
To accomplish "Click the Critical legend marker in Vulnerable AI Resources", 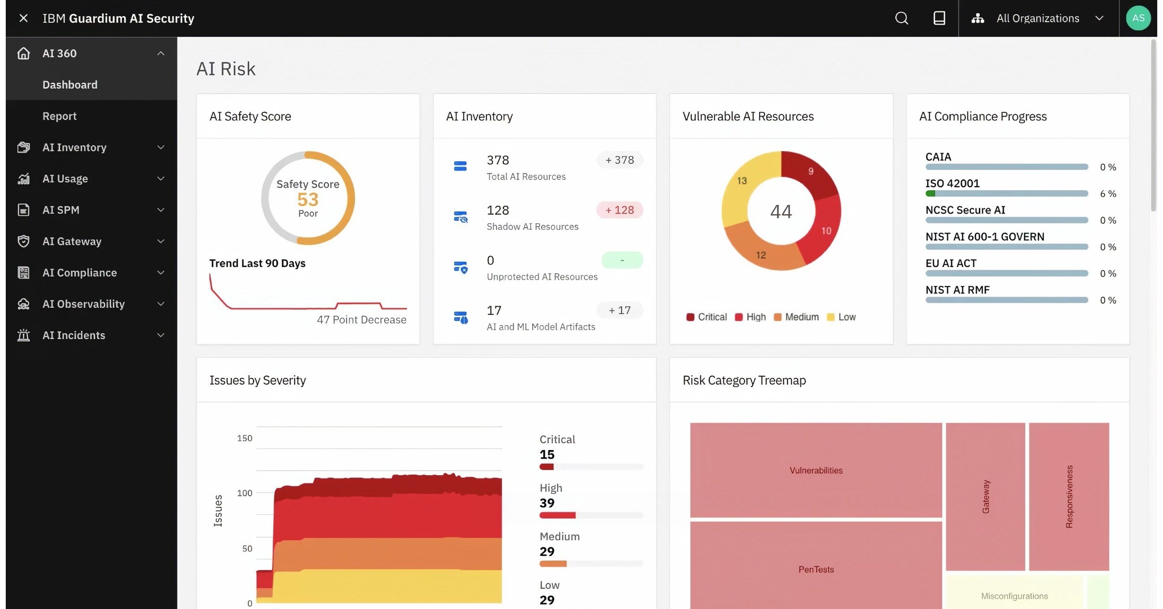I will pyautogui.click(x=690, y=317).
